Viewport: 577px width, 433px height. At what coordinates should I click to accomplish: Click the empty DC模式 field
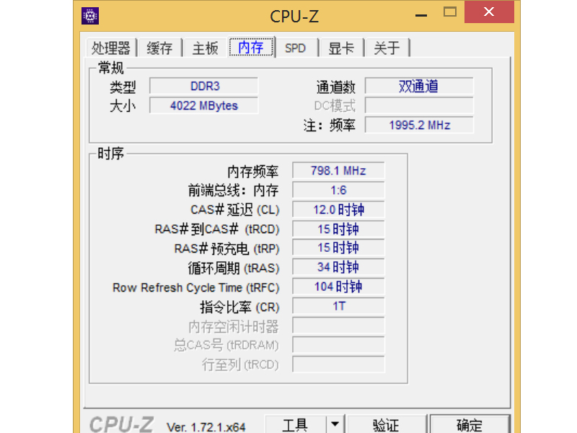coord(419,105)
